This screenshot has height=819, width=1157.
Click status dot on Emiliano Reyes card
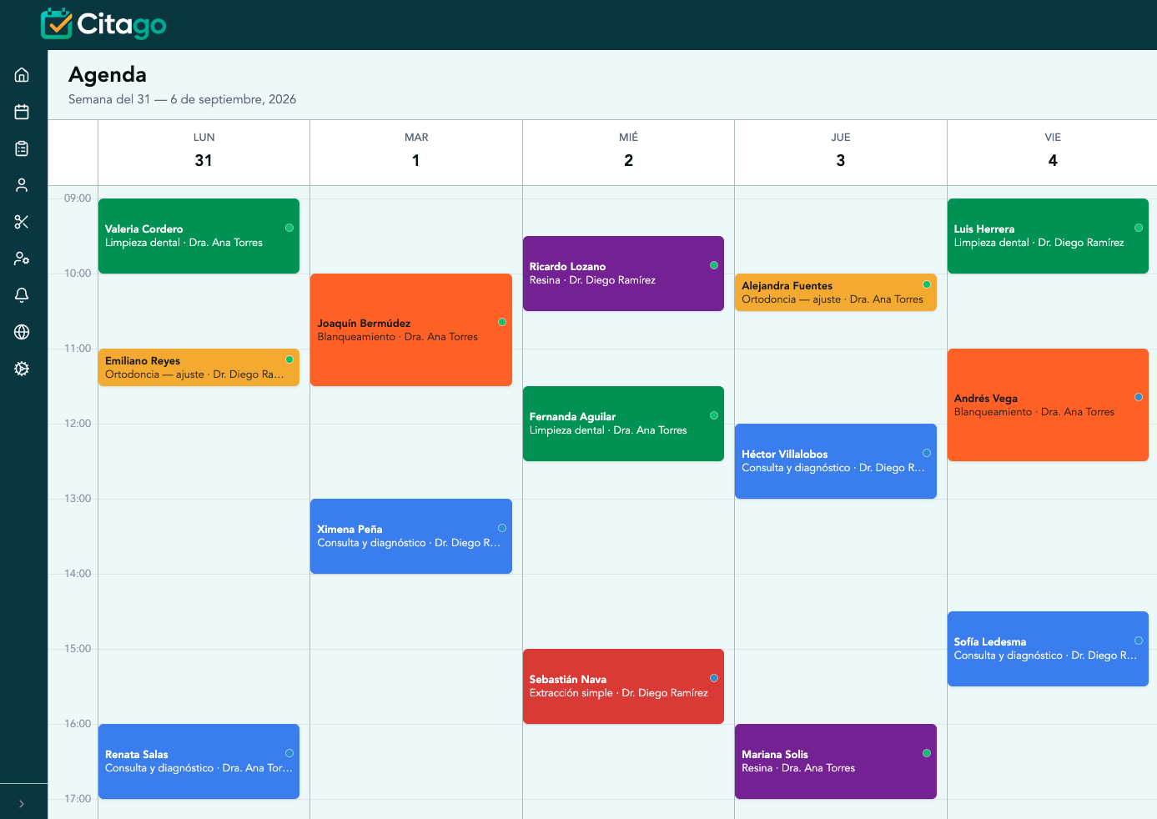click(x=289, y=359)
